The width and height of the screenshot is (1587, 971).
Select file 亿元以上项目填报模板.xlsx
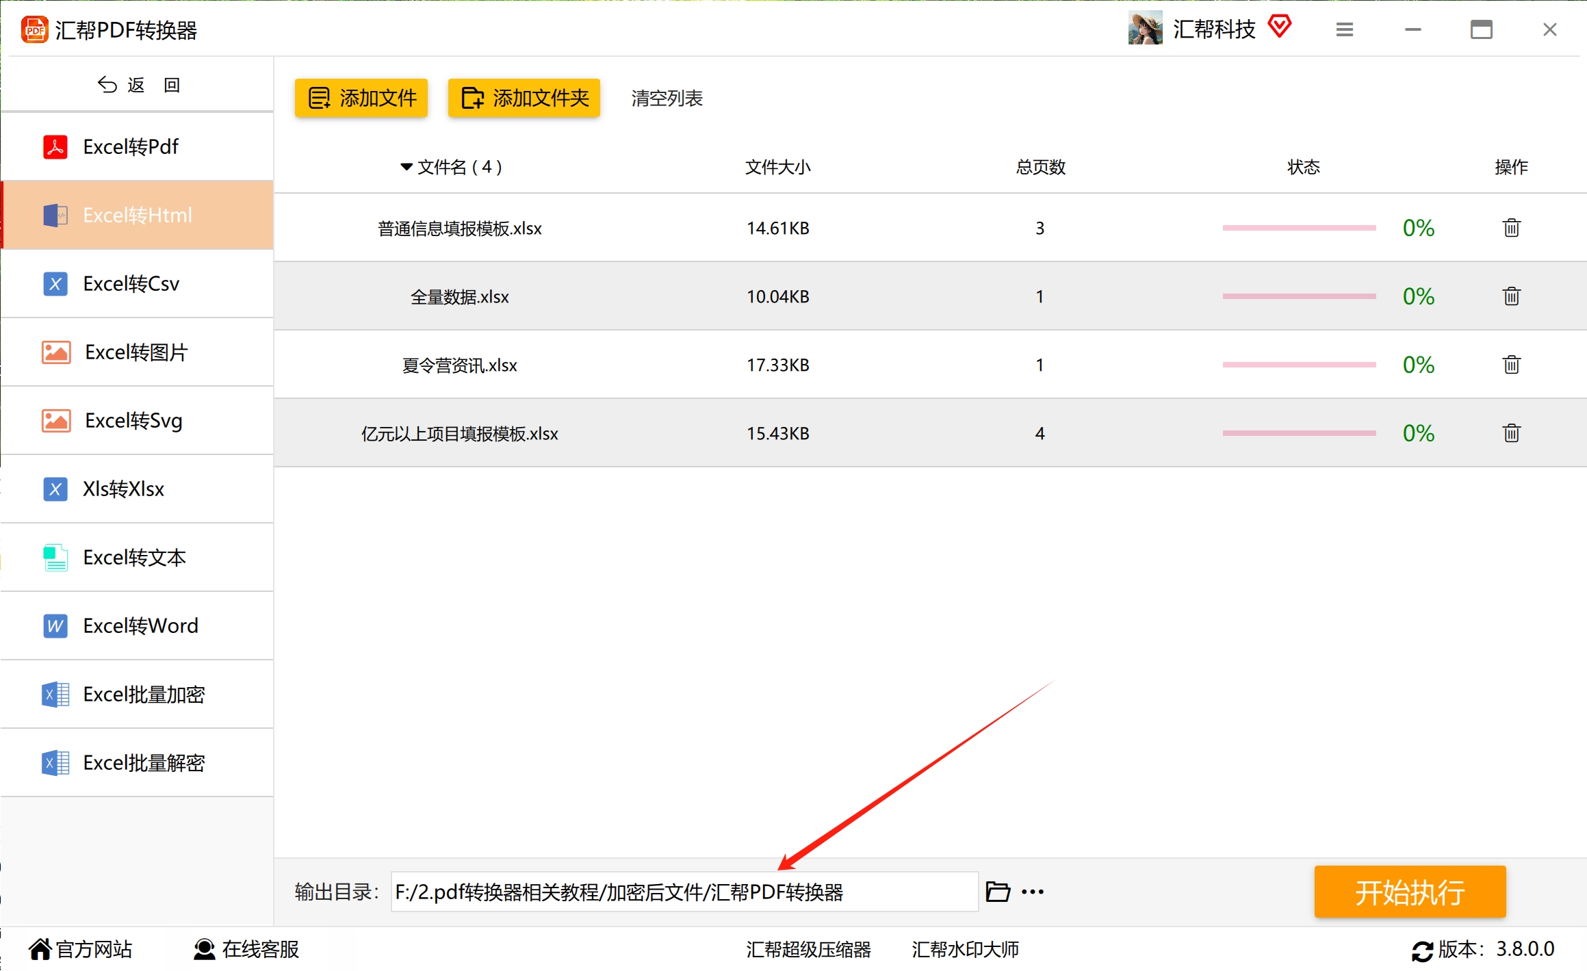click(460, 434)
